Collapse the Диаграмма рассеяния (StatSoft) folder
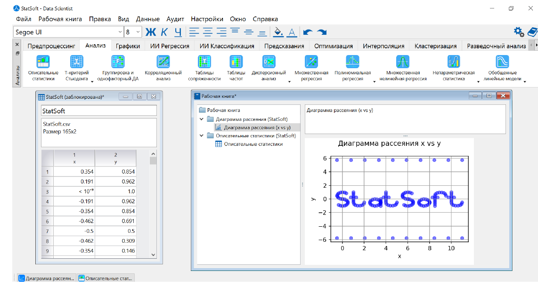Screen dimensions: 538x286 (202, 119)
